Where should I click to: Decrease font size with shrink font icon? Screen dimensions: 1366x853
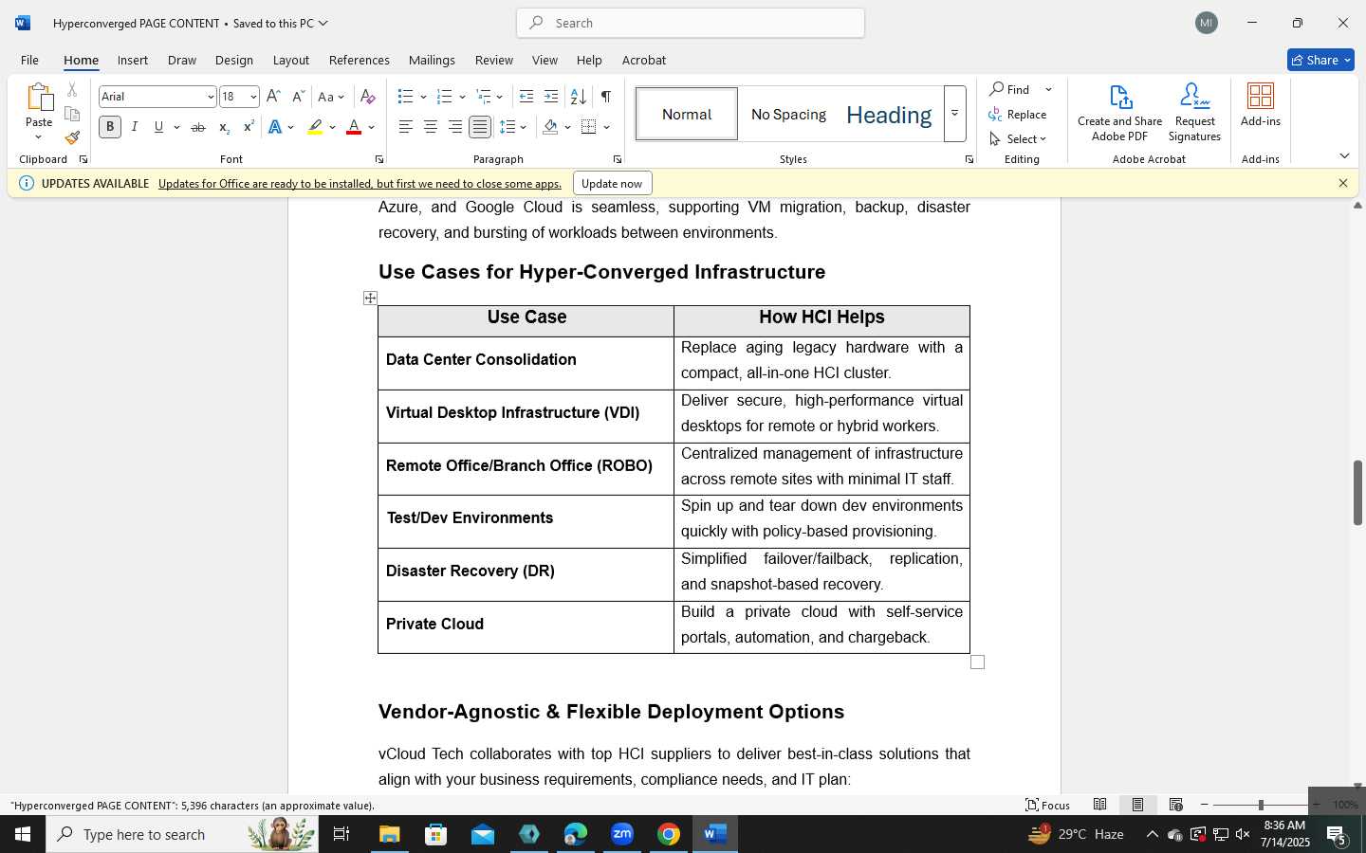coord(298,97)
